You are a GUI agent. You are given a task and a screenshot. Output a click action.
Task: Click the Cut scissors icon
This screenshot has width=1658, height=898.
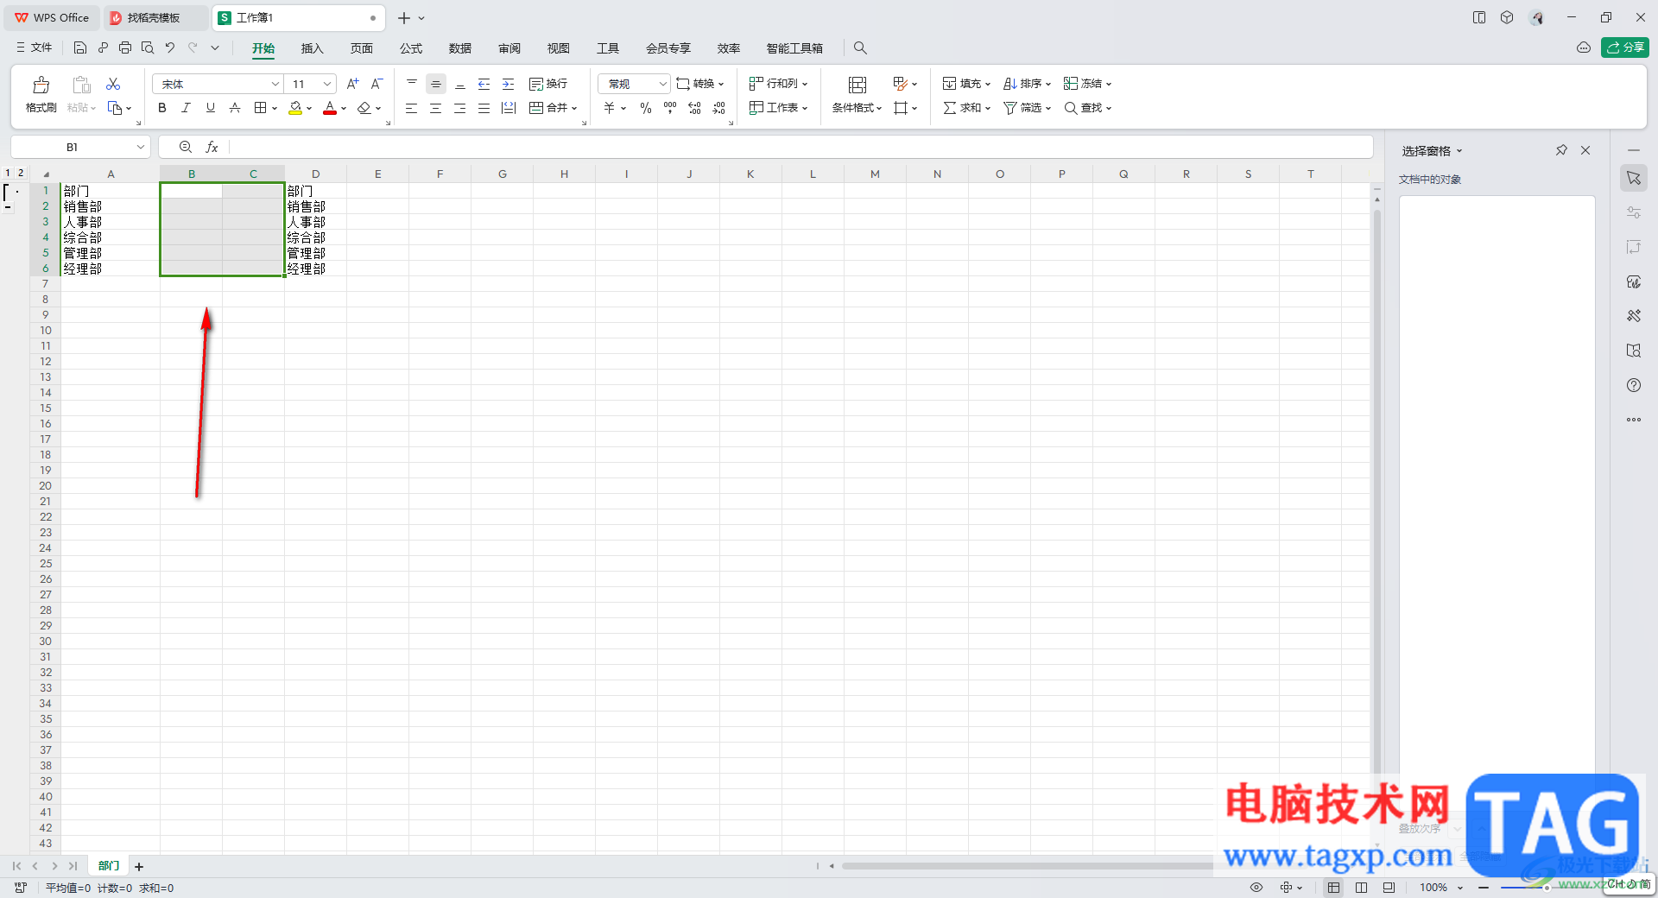click(113, 84)
